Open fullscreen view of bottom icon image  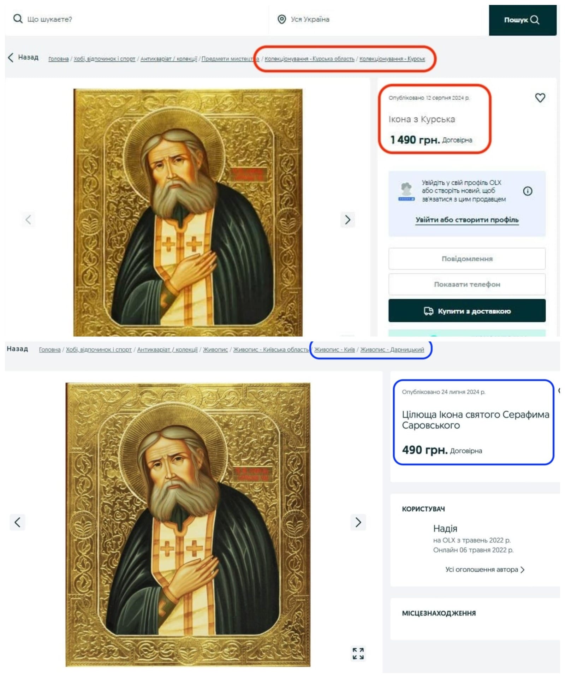[x=358, y=653]
